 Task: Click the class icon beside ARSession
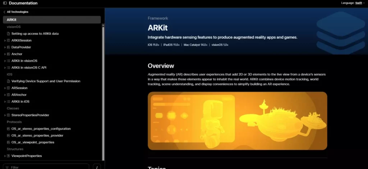[9, 88]
